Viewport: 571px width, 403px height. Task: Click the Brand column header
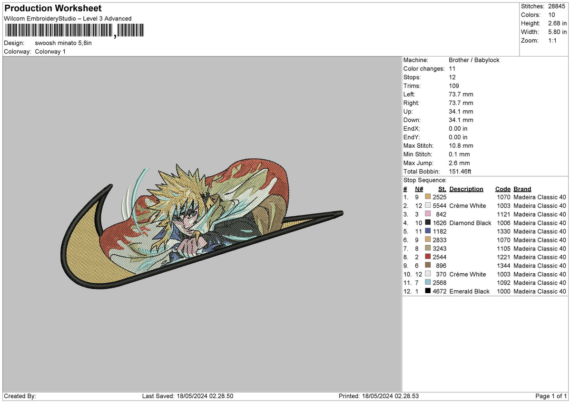[522, 189]
